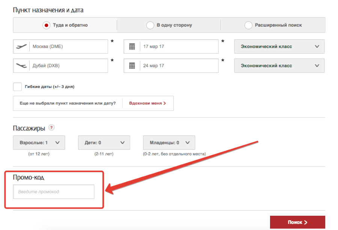The width and height of the screenshot is (338, 230).
Task: Open the Дети: 0 dropdown
Action: pyautogui.click(x=104, y=143)
